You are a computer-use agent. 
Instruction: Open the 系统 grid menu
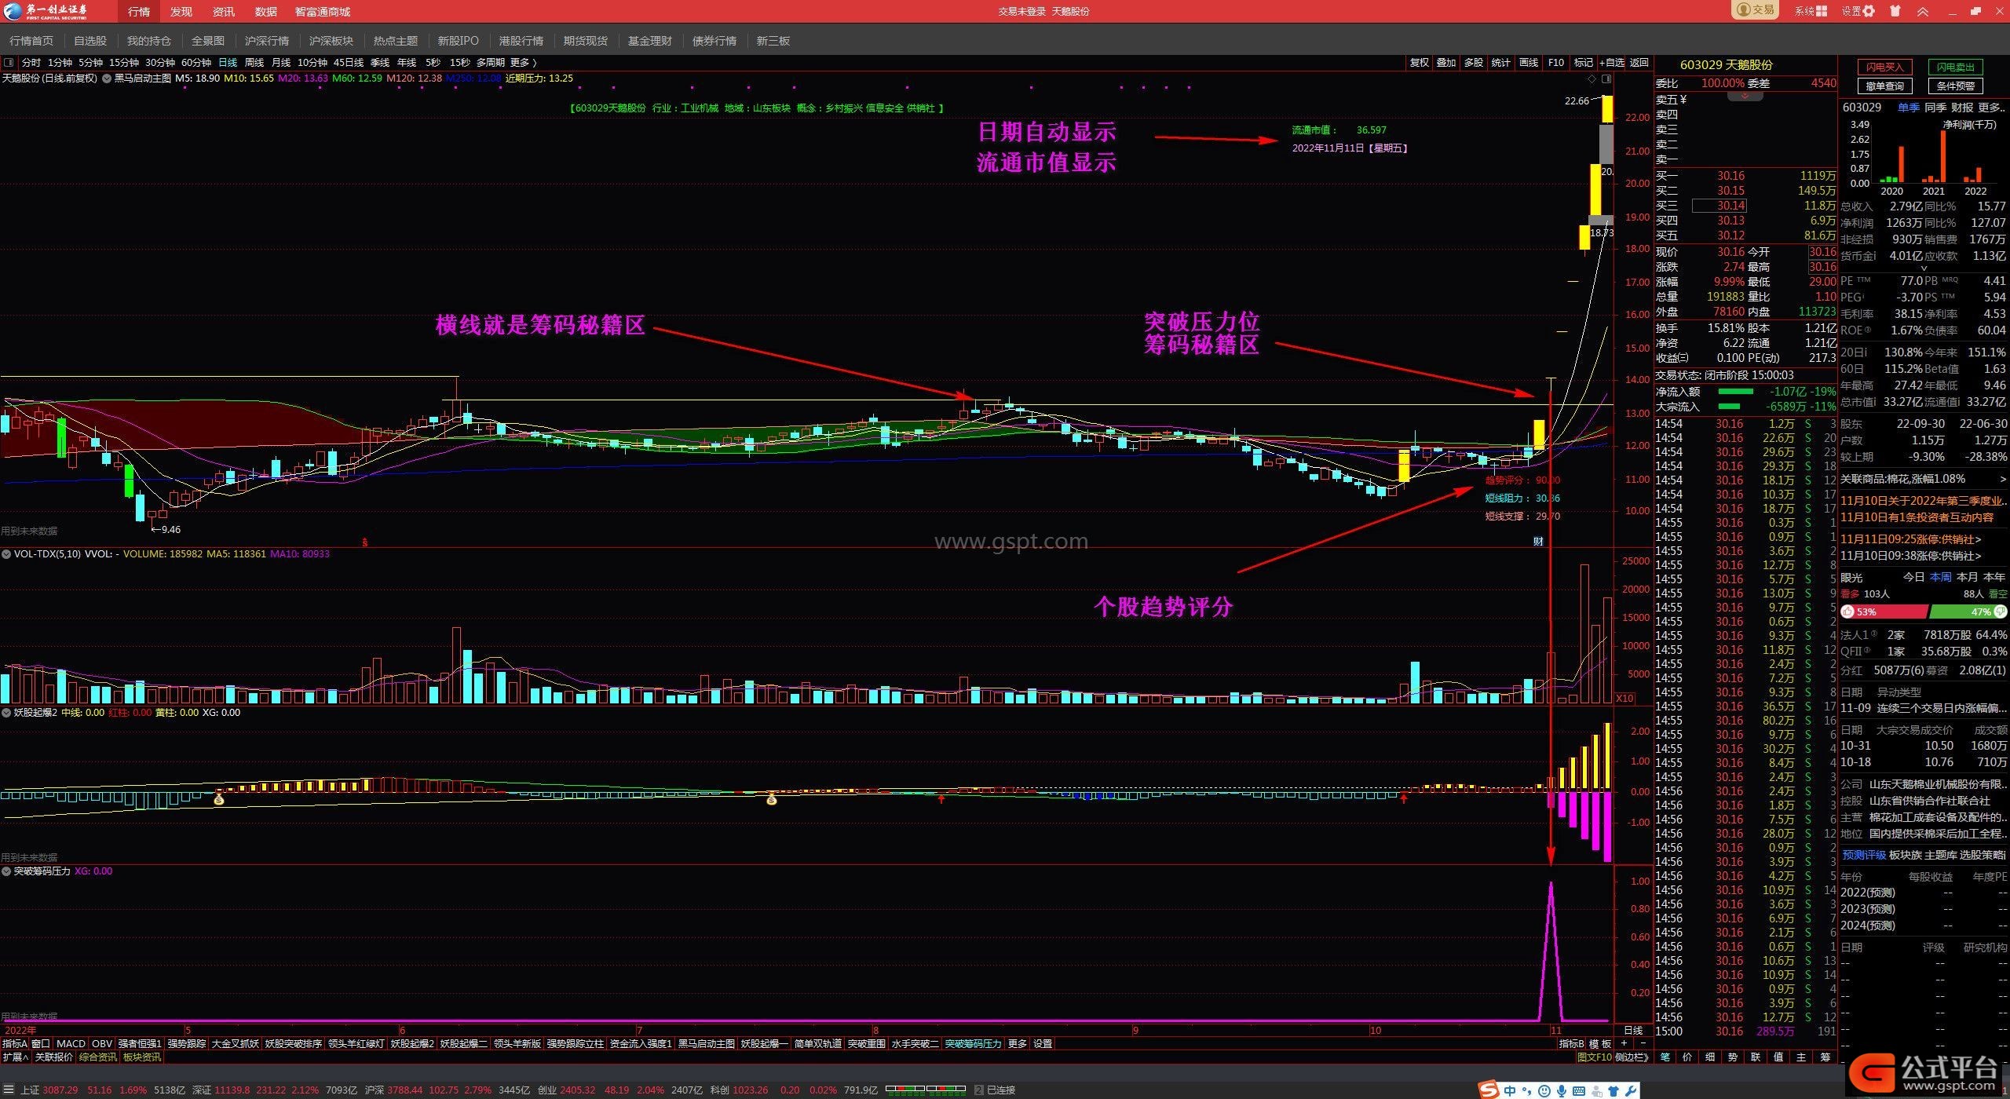pos(1811,11)
